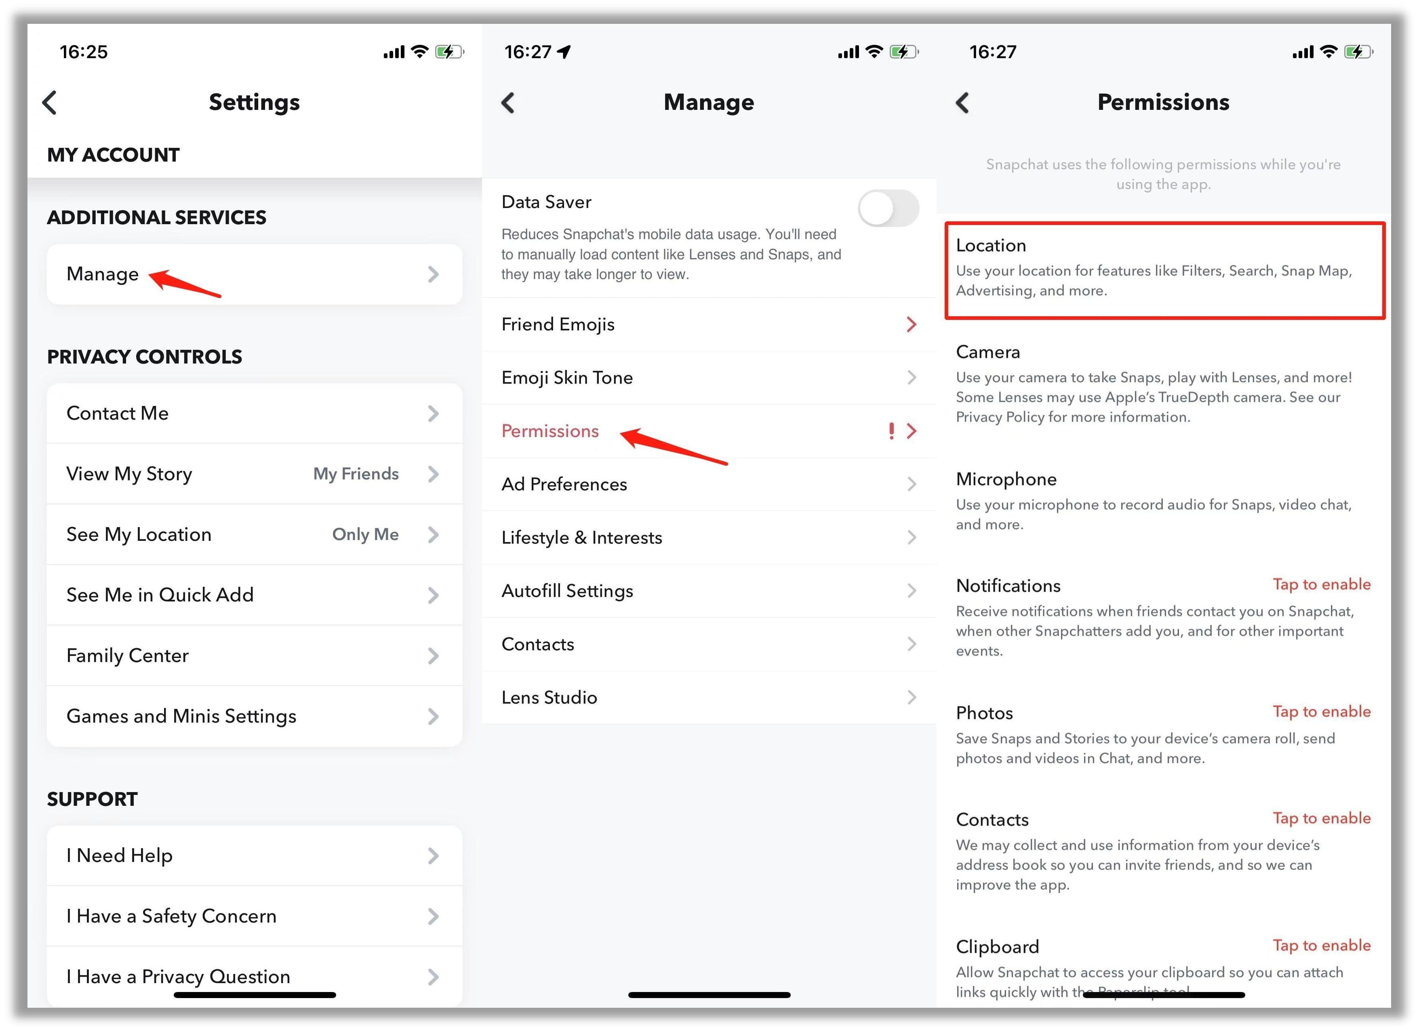Tap chevron on Games and Minis Settings
Image resolution: width=1419 pixels, height=1032 pixels.
[x=434, y=717]
